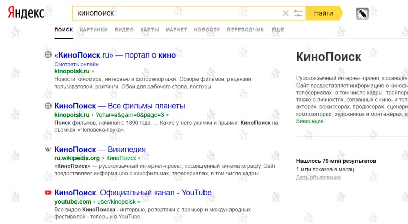The height and width of the screenshot is (224, 408).
Task: Click favicon next to «КиноПоиск.ru» portal result
Action: point(48,54)
